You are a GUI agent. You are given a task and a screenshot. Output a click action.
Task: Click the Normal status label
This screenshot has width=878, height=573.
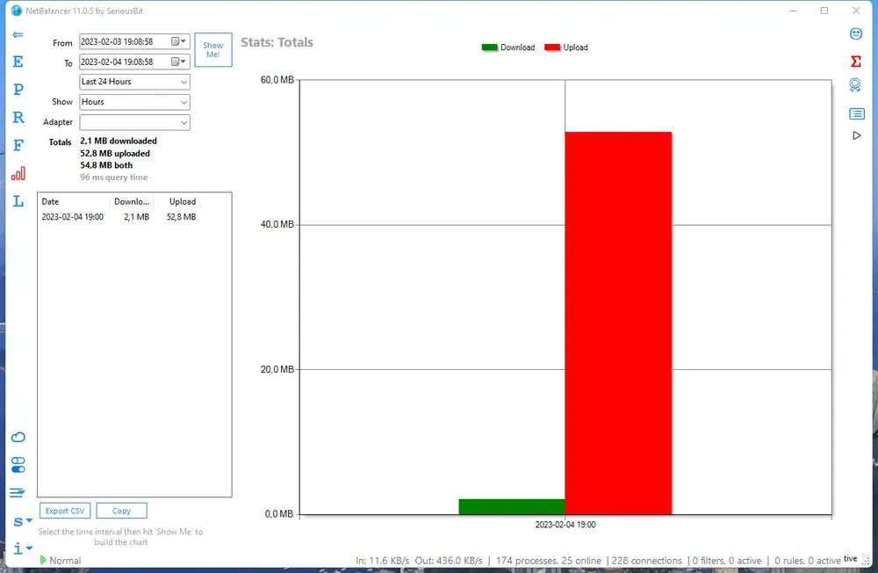coord(65,561)
